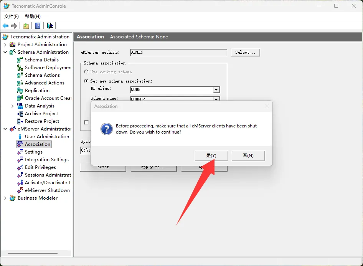This screenshot has height=266, width=363.
Task: Open the help question-mark toolbar icon
Action: [x=38, y=26]
